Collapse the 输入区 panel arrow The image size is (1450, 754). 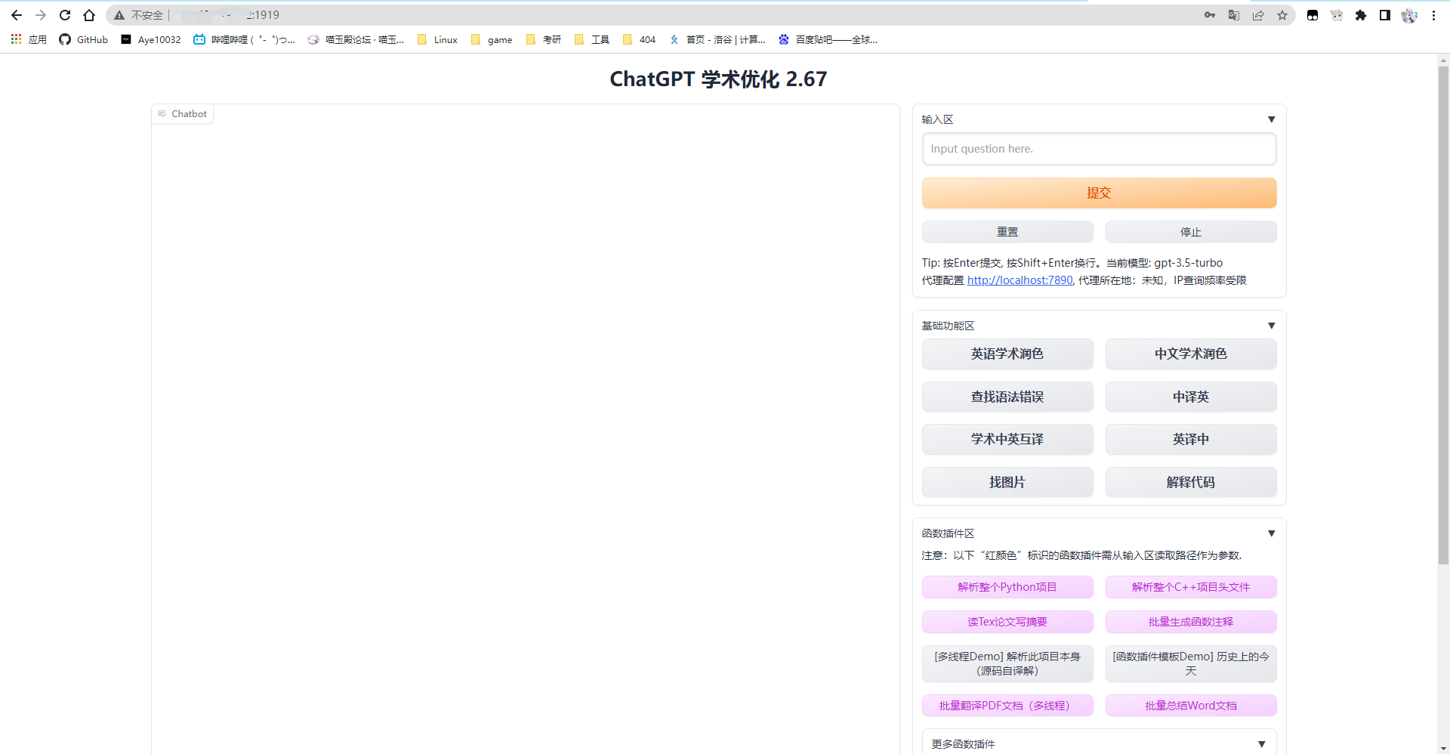pyautogui.click(x=1272, y=119)
